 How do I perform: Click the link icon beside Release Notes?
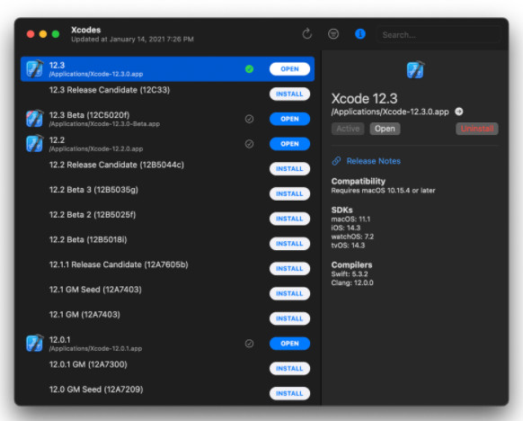pyautogui.click(x=336, y=161)
